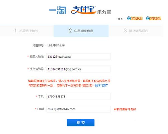Viewport: 168px width, 134px height.
Task: Go to step 3 活动商品报名
Action: click(136, 31)
